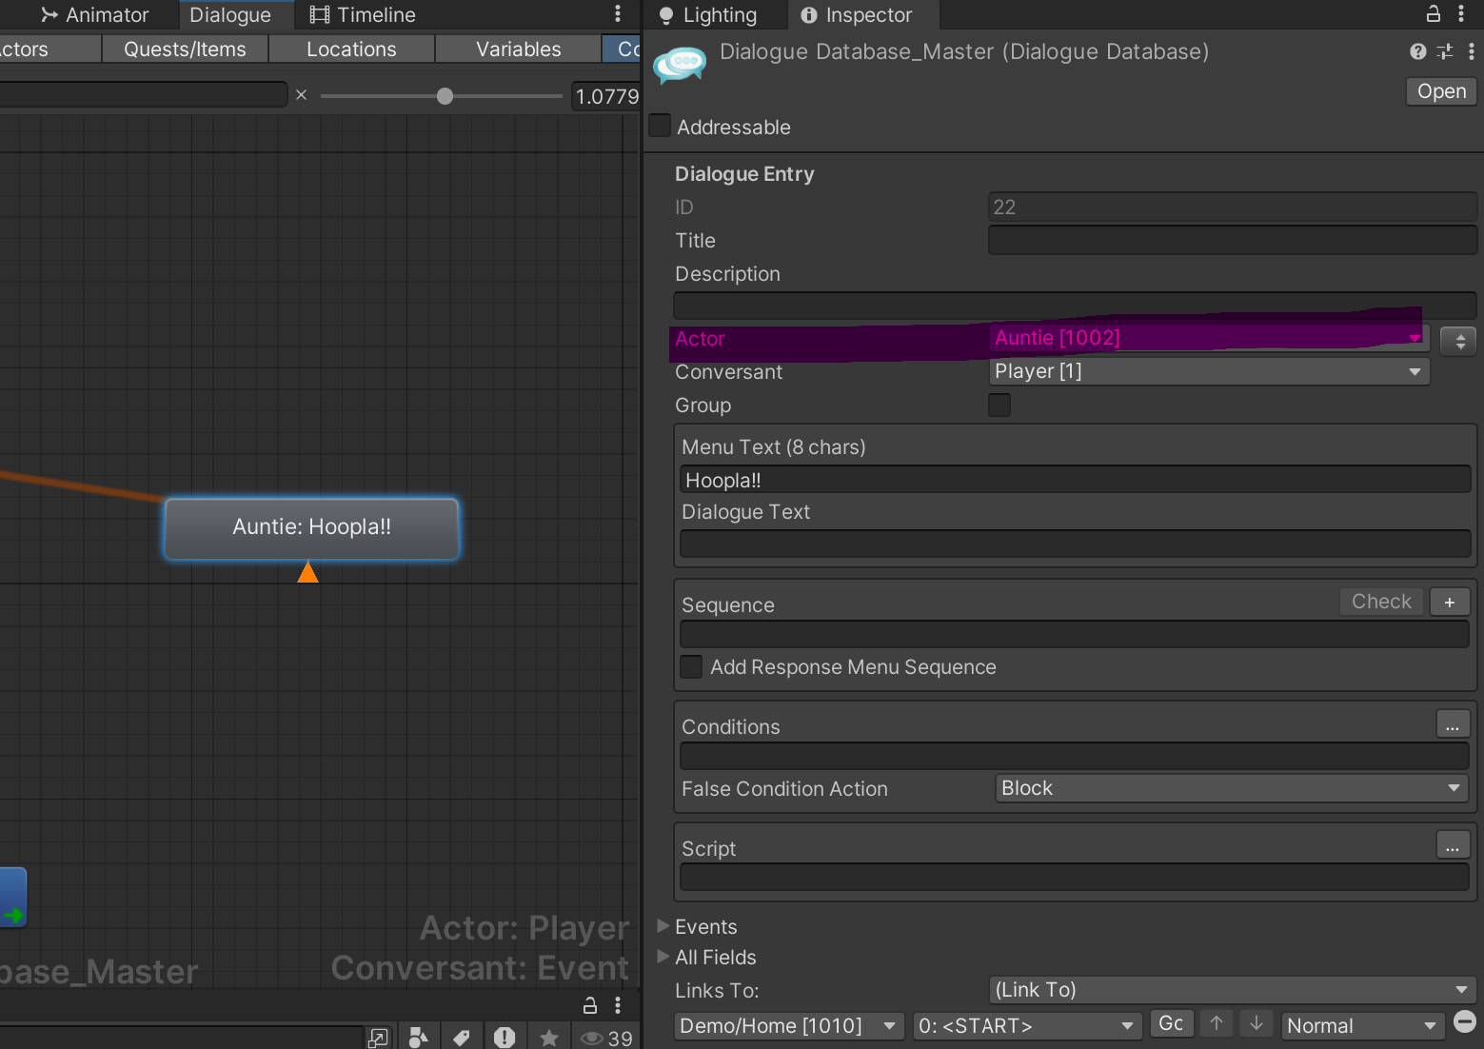Click the swap actor and conversant button
Screen dimensions: 1484x1049
click(1459, 341)
